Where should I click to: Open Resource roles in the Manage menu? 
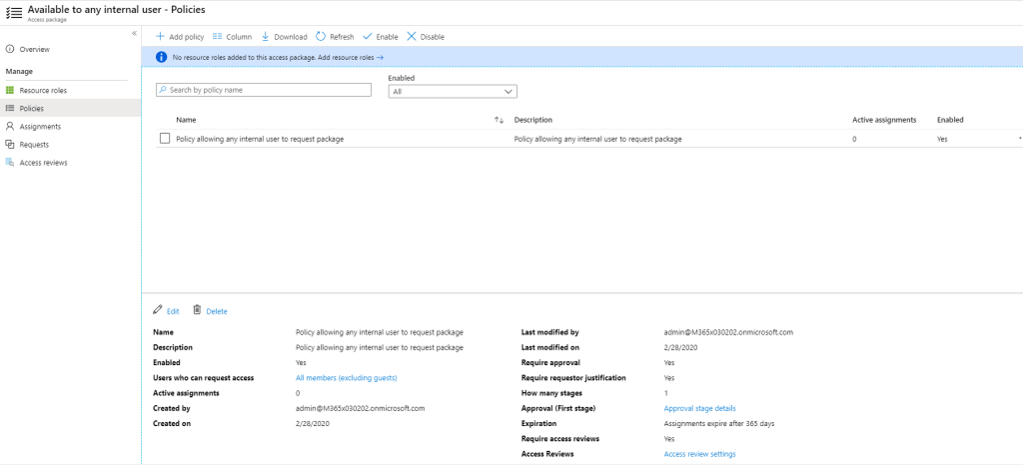click(x=43, y=90)
